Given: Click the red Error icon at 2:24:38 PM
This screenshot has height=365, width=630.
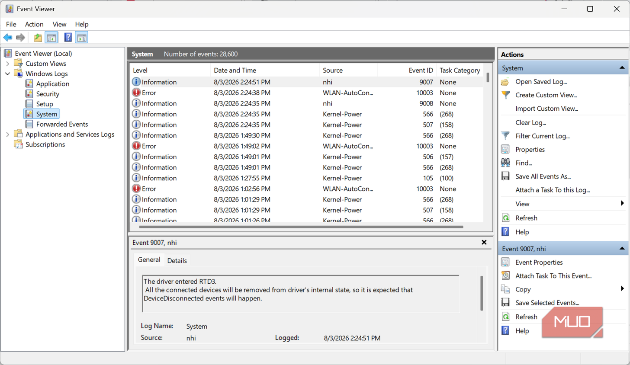Looking at the screenshot, I should 136,93.
